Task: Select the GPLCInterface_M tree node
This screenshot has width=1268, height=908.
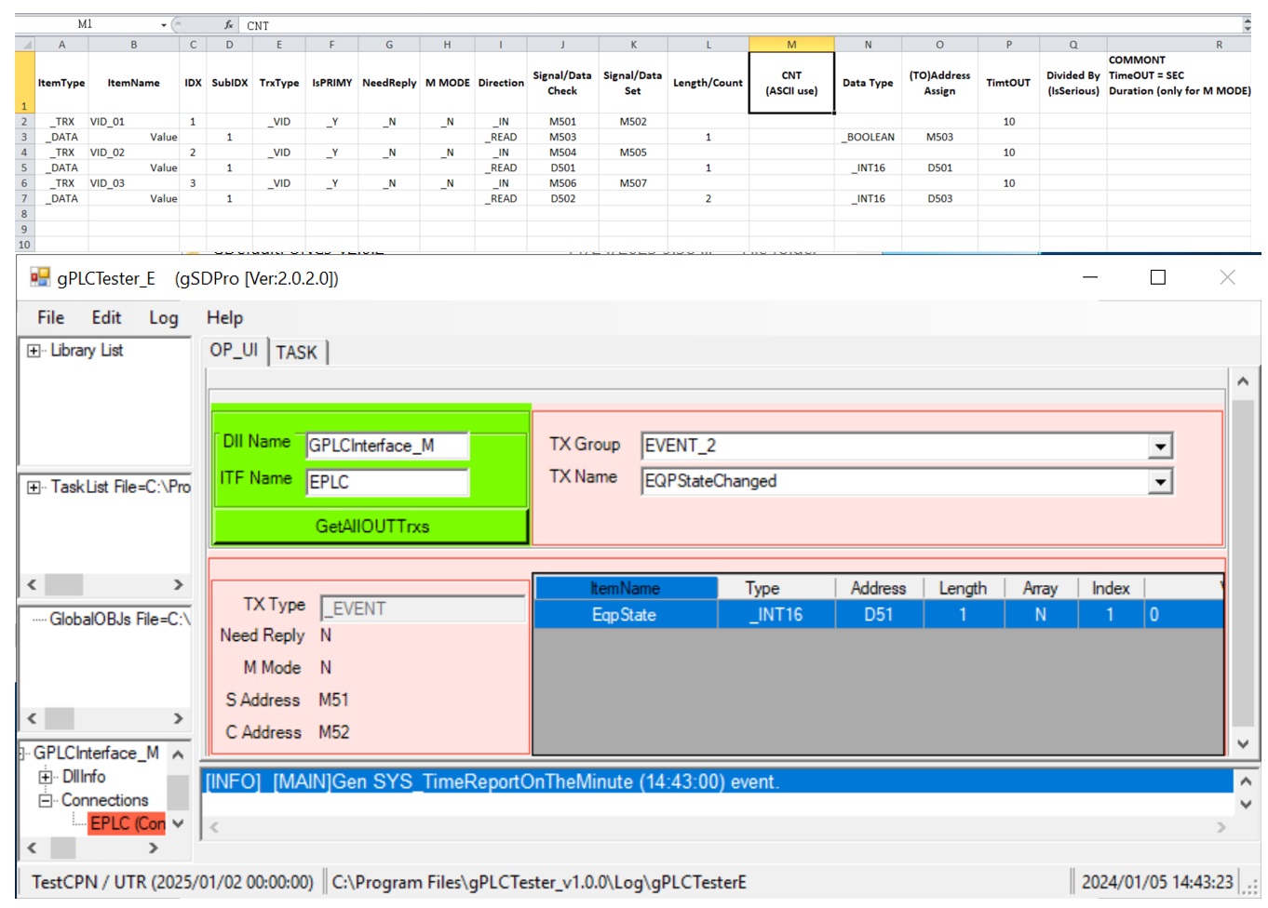Action: click(x=96, y=754)
